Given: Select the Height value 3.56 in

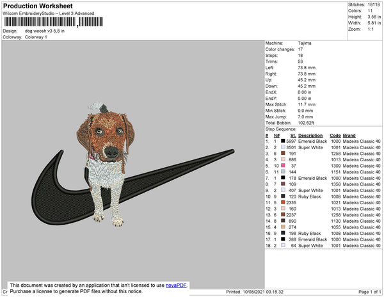Looking at the screenshot, I should tap(374, 17).
